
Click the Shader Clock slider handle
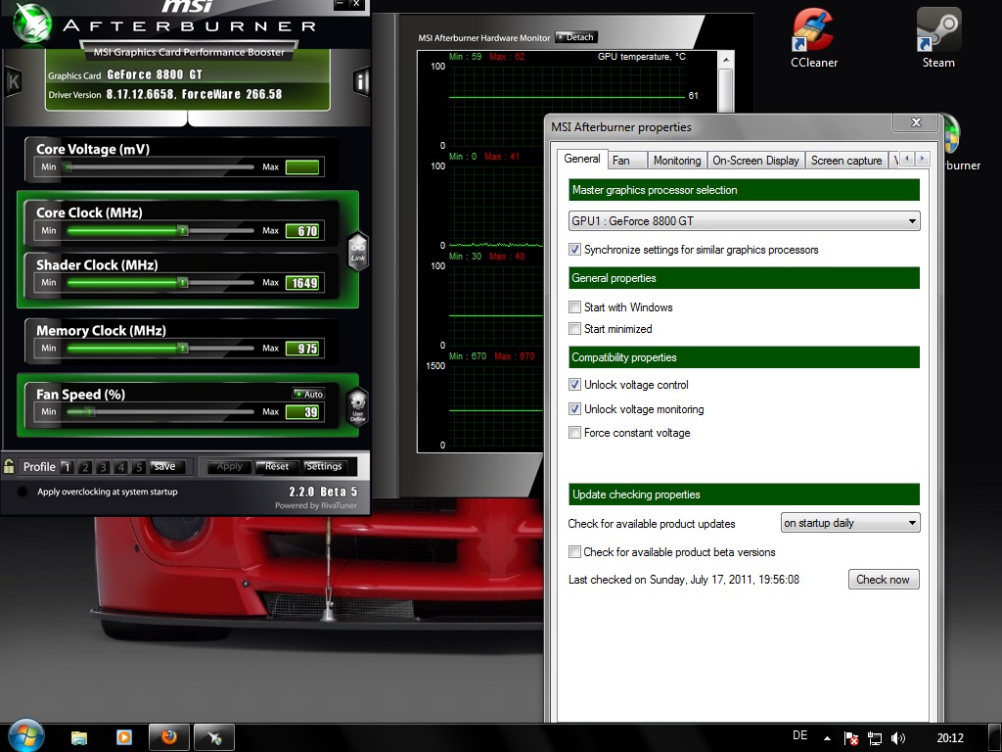pyautogui.click(x=182, y=282)
